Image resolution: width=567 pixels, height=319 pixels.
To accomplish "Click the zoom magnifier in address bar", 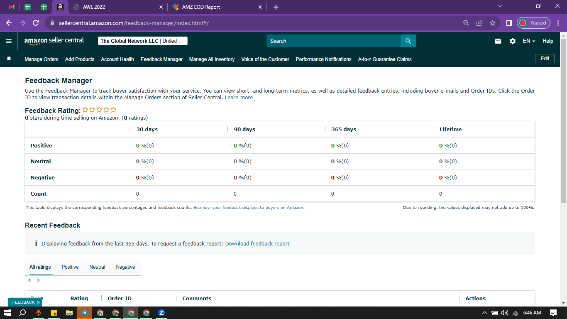I will point(466,23).
